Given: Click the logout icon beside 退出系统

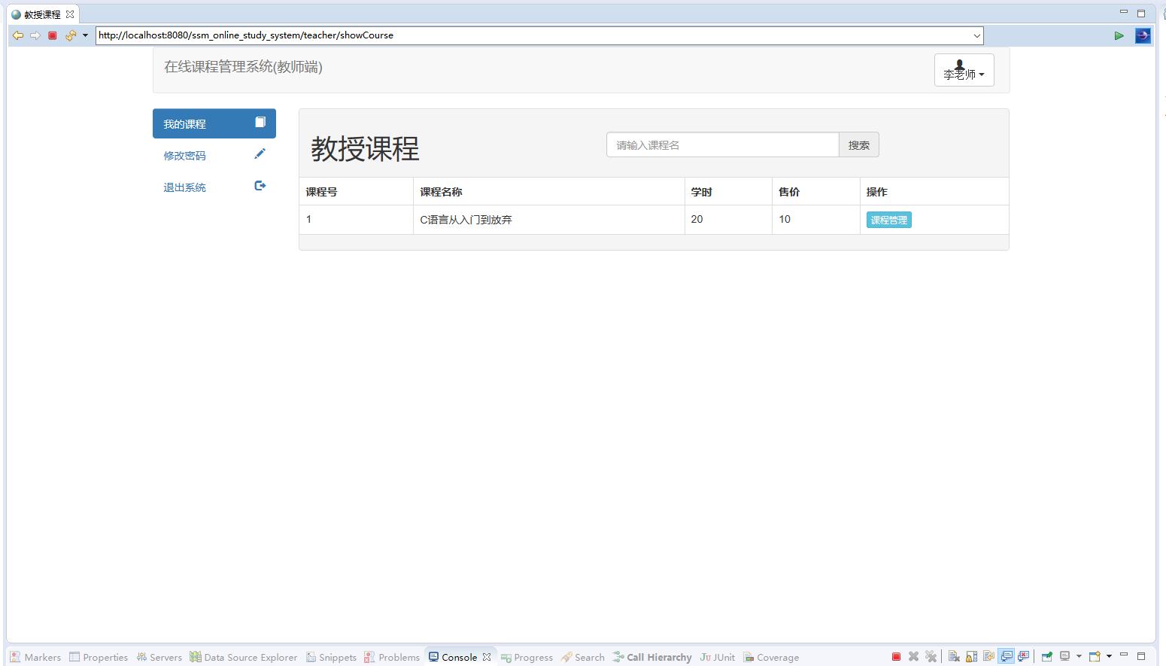Looking at the screenshot, I should coord(260,185).
